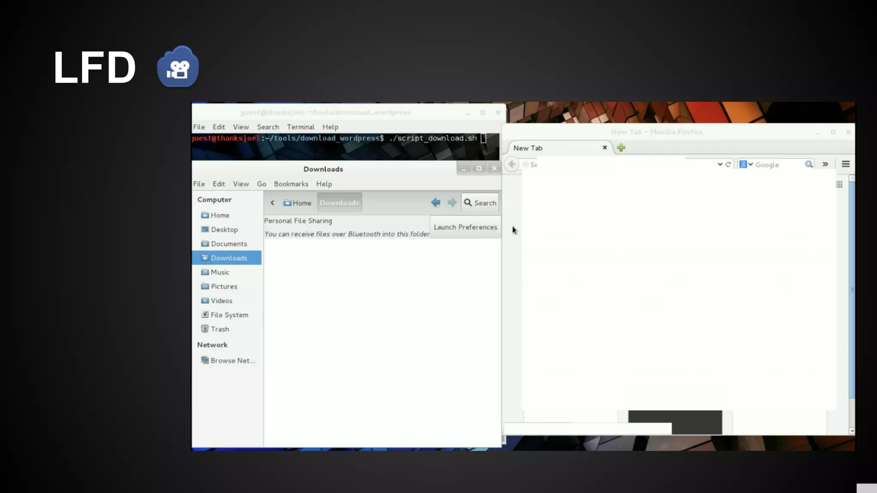Expand the URL bar history dropdown
Image resolution: width=877 pixels, height=493 pixels.
click(720, 164)
